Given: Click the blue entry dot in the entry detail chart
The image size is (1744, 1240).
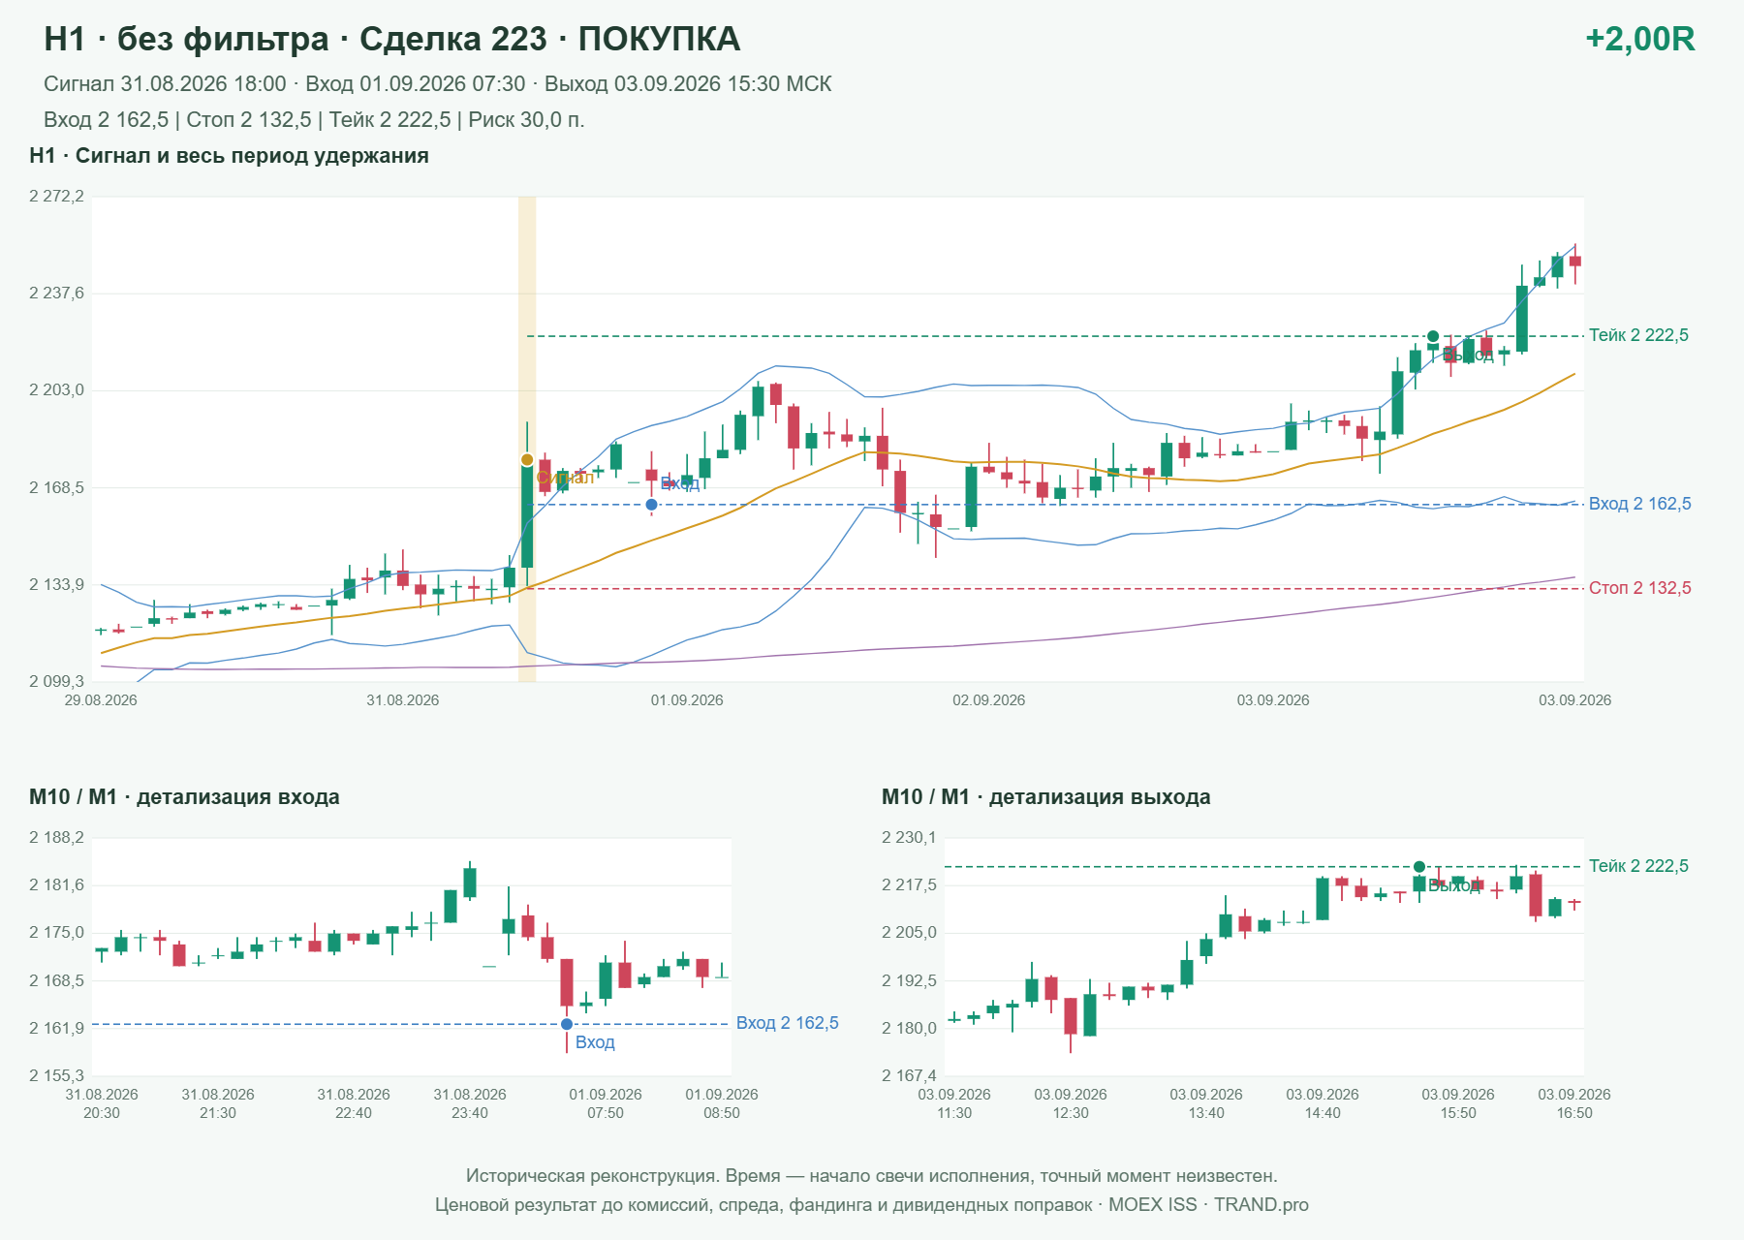Looking at the screenshot, I should [567, 1024].
